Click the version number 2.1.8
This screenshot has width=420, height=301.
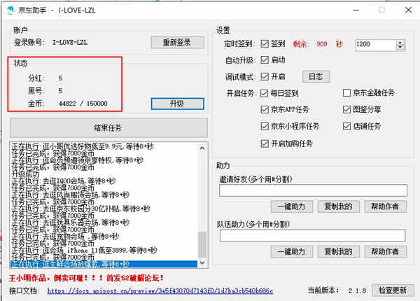(357, 290)
